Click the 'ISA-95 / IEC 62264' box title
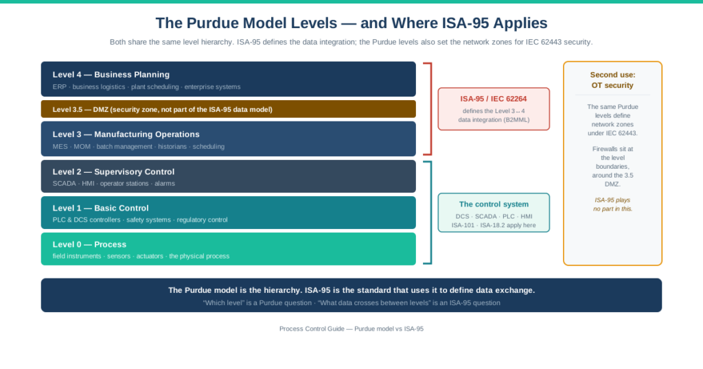This screenshot has width=703, height=369. [x=493, y=99]
